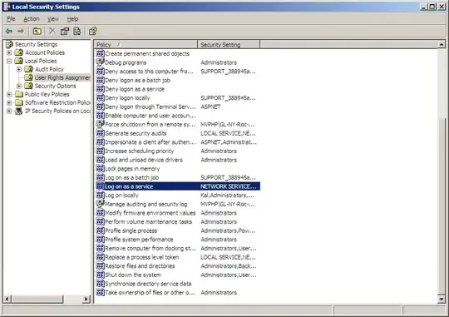Click the Manage auditing and security log icon
The height and width of the screenshot is (317, 449).
pyautogui.click(x=100, y=204)
